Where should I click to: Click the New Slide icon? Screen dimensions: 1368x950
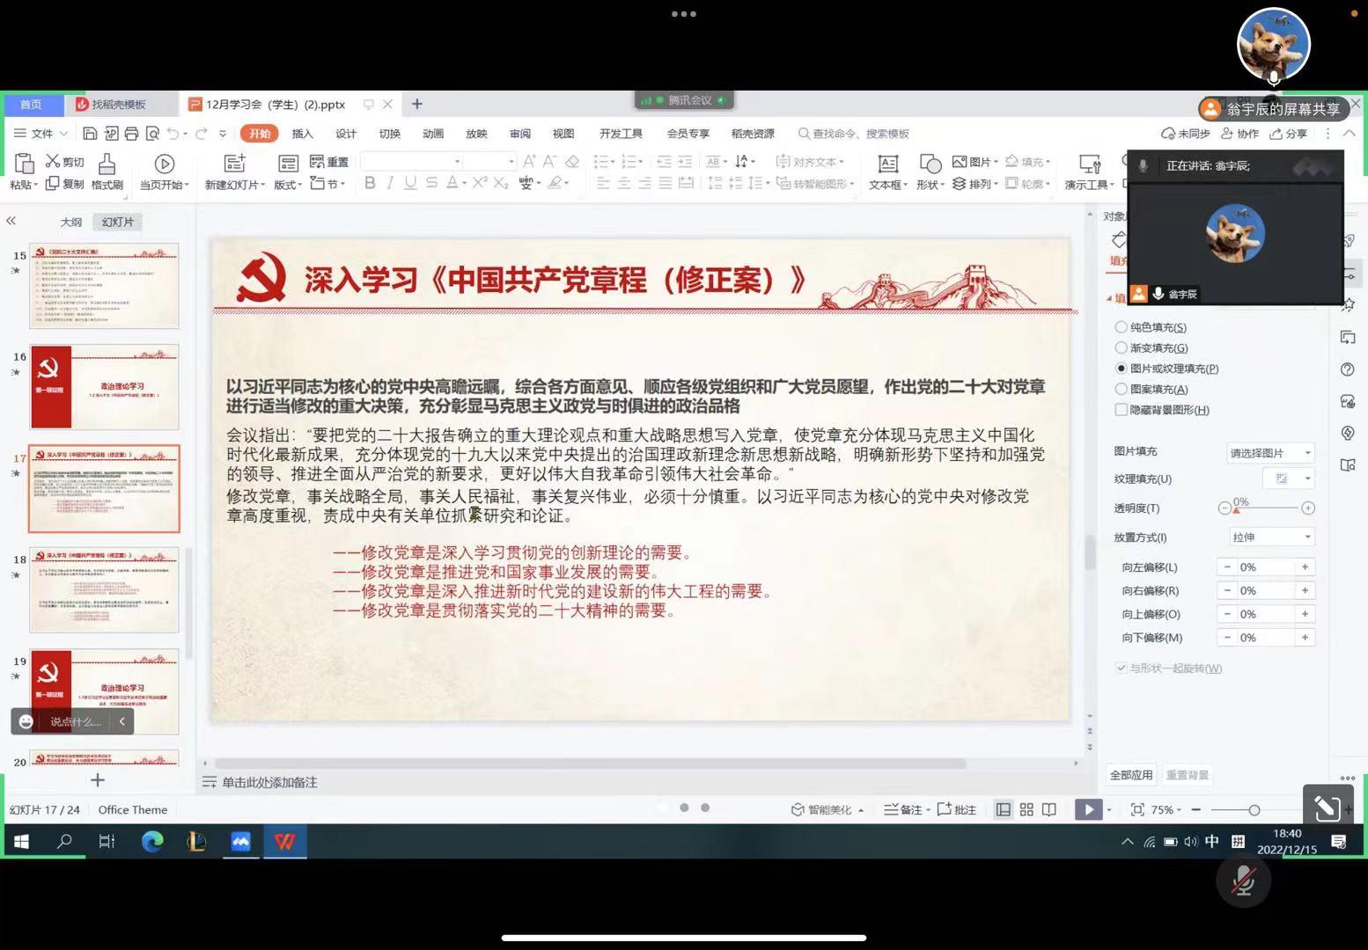[x=234, y=164]
